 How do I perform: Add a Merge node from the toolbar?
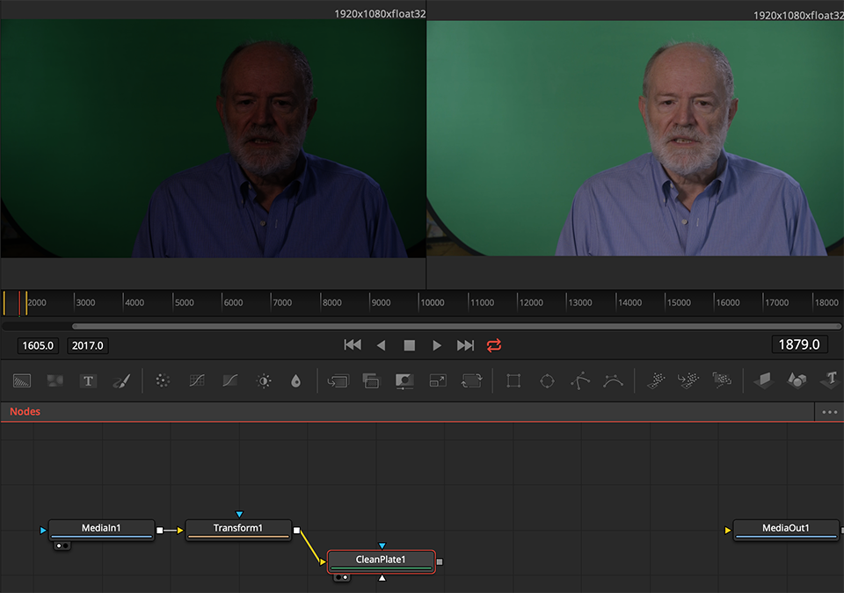pos(338,381)
